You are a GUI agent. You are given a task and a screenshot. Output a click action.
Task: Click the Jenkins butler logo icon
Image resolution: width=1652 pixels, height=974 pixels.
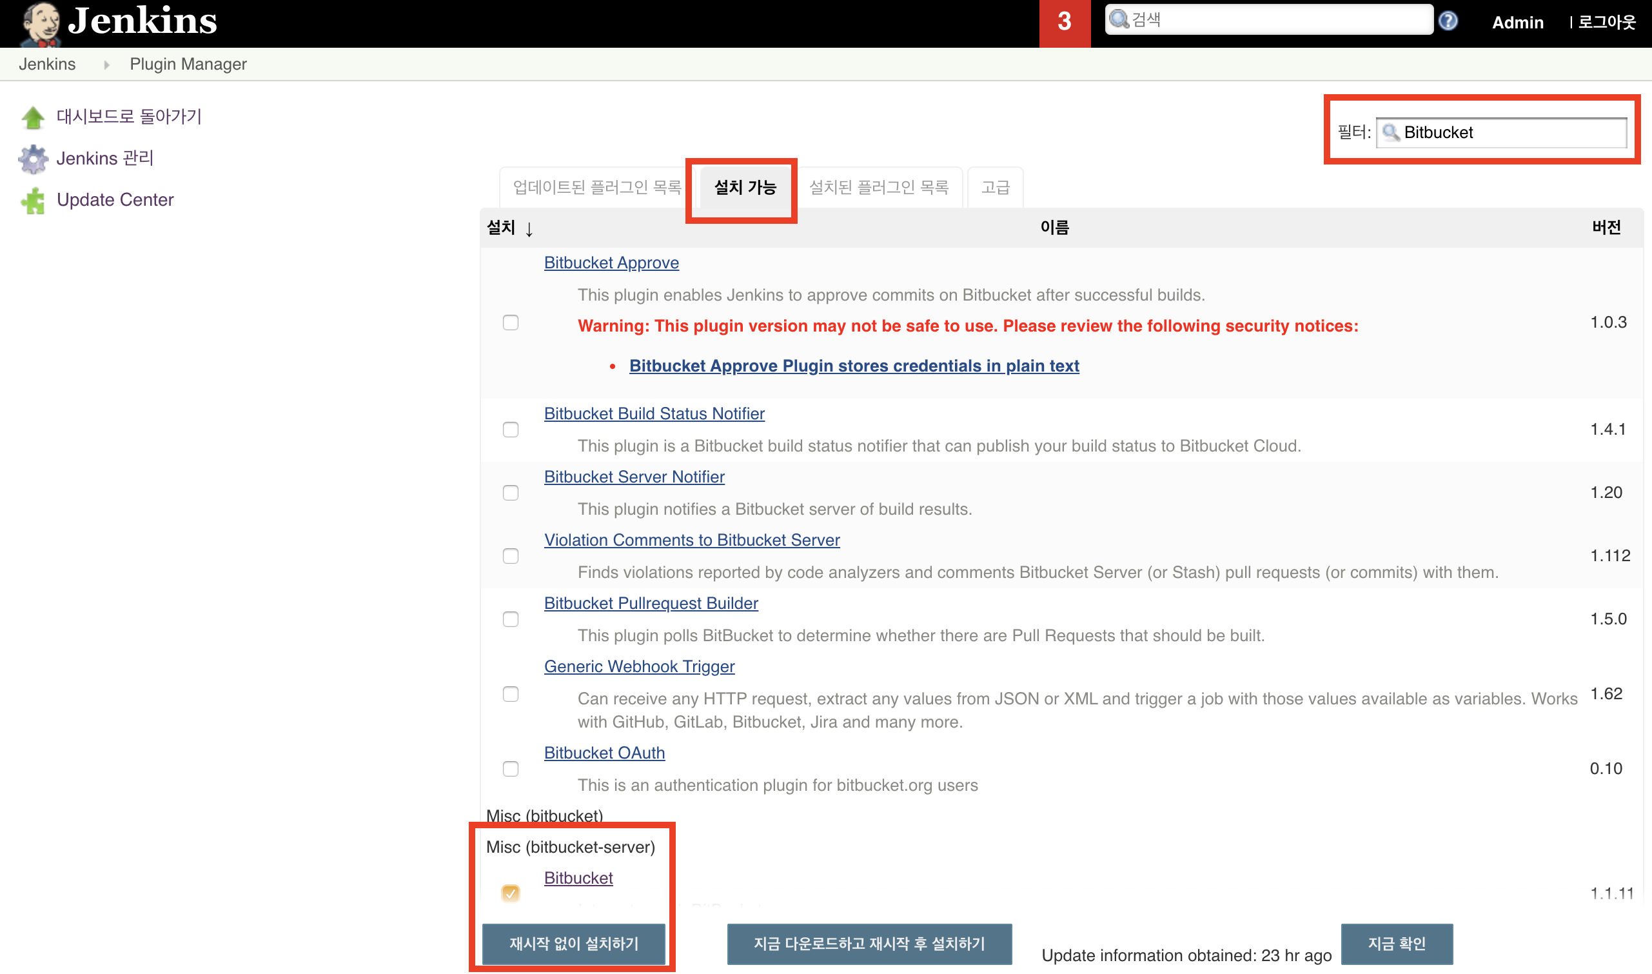[x=41, y=24]
